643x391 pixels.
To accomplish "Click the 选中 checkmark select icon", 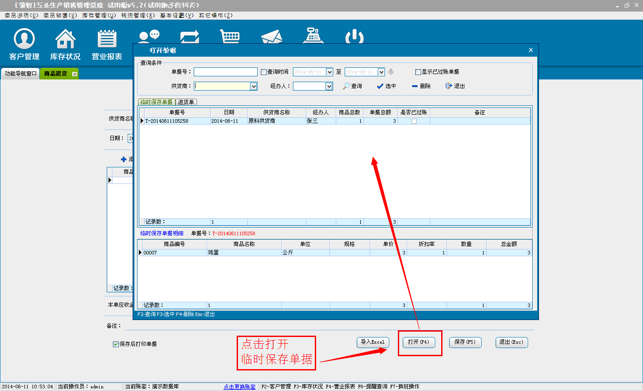I will pyautogui.click(x=380, y=86).
